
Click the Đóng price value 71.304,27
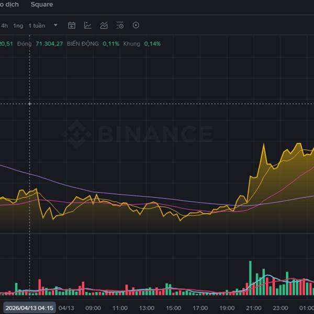point(48,43)
